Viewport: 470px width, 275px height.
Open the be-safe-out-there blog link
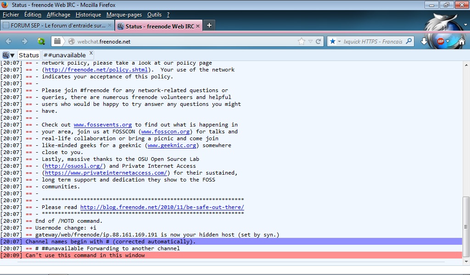tap(162, 207)
